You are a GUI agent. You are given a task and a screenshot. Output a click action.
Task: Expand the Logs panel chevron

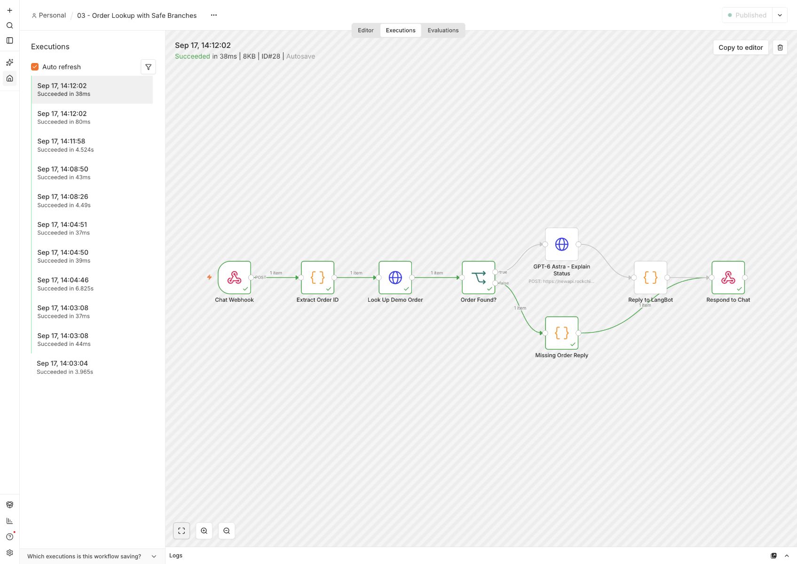tap(787, 556)
